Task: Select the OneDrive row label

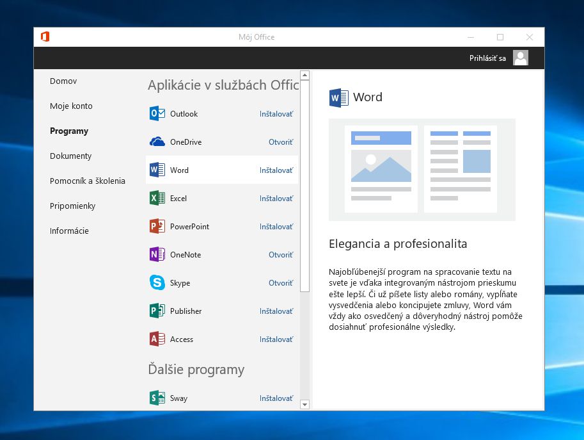Action: (186, 142)
